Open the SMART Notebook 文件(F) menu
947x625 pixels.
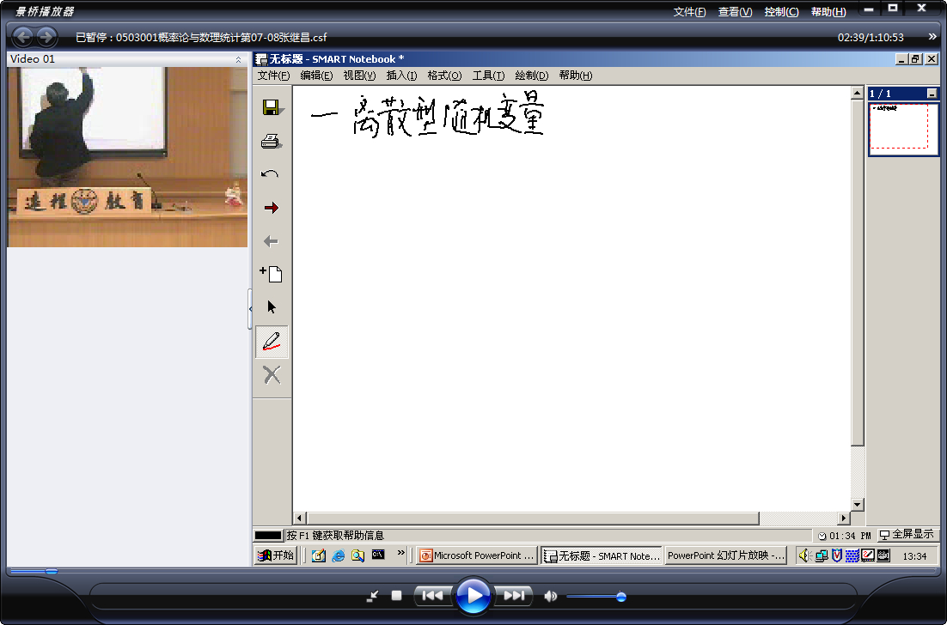coord(273,76)
